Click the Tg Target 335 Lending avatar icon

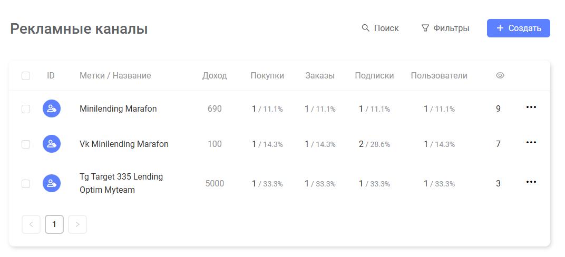52,184
